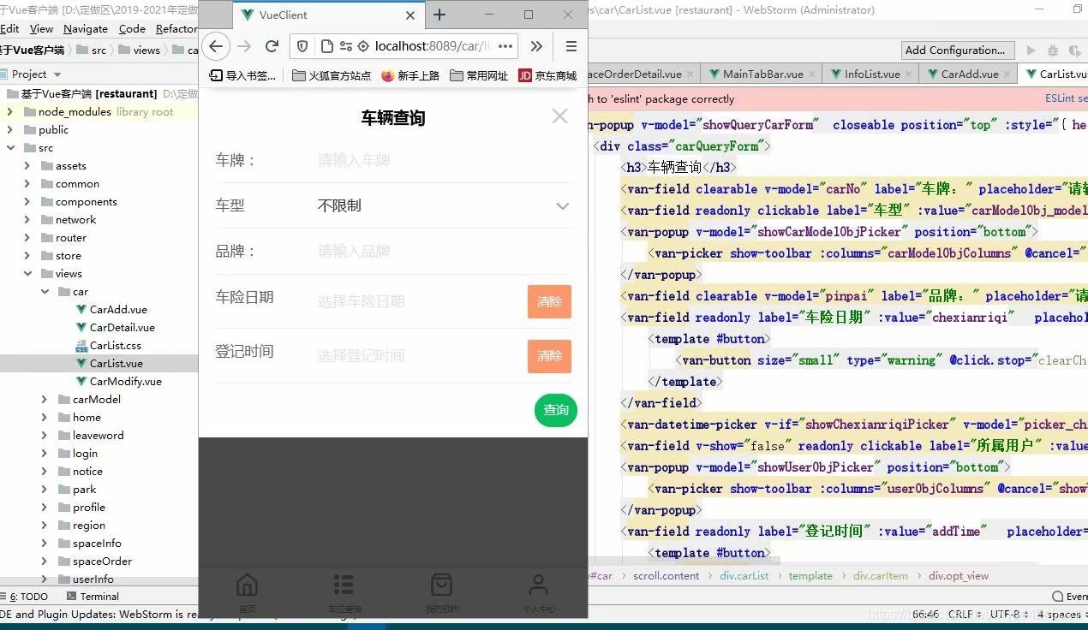Click the Firefox forward arrow
Viewport: 1088px width, 630px height.
point(244,46)
